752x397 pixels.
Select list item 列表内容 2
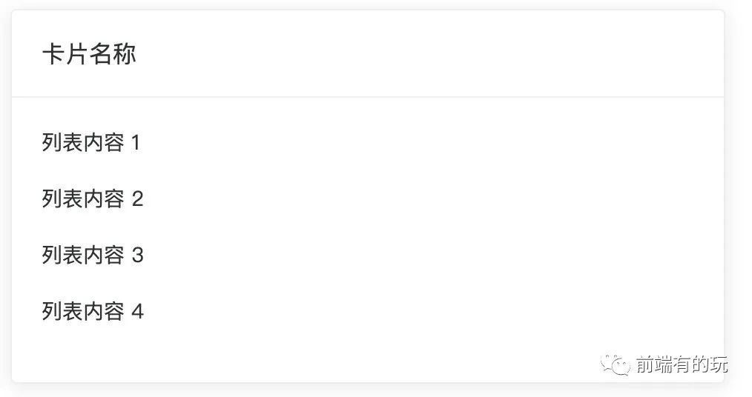92,198
